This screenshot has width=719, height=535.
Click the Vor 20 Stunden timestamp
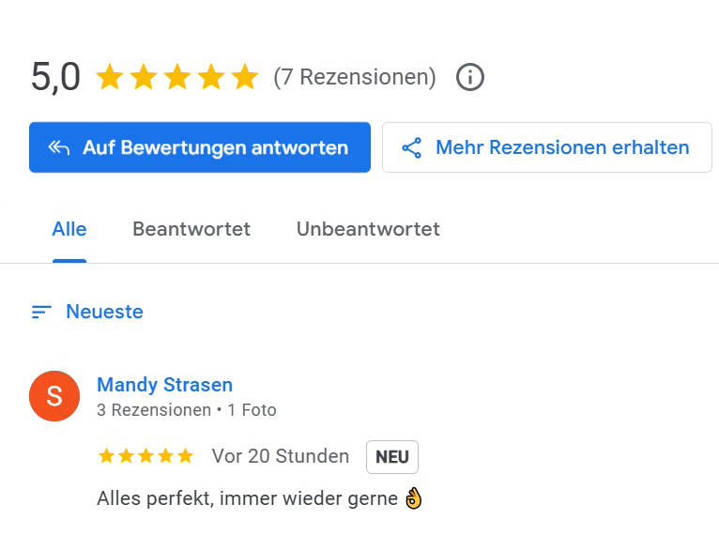click(x=280, y=456)
